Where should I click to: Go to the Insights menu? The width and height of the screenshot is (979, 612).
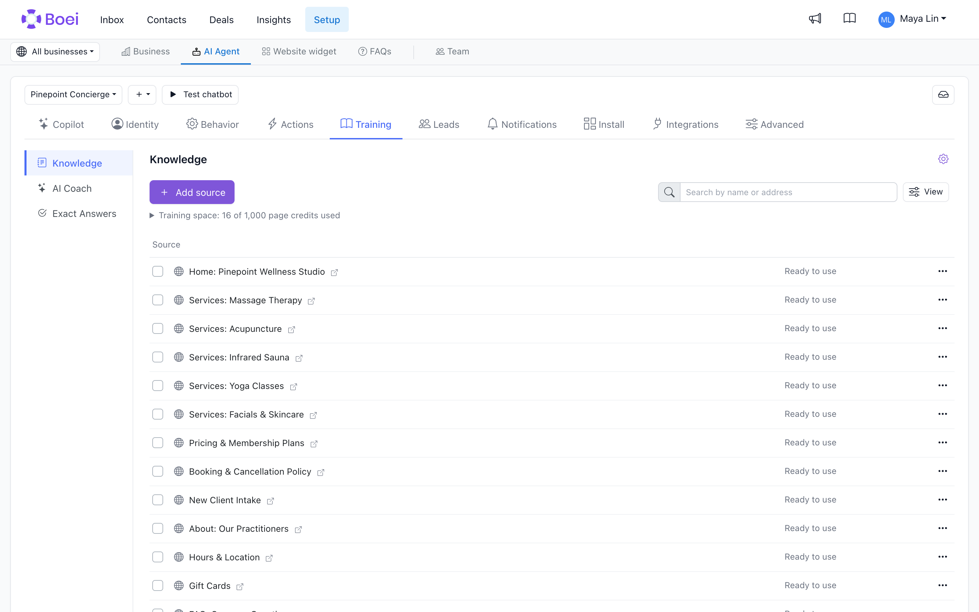pyautogui.click(x=273, y=20)
